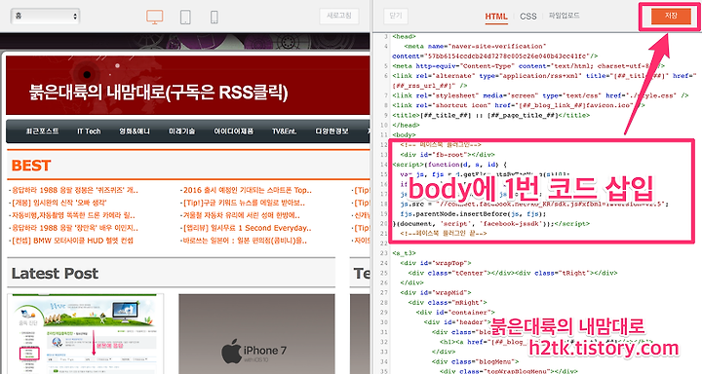Screen dimensions: 702x374
Task: Switch to mobile phone preview mode
Action: [x=214, y=17]
